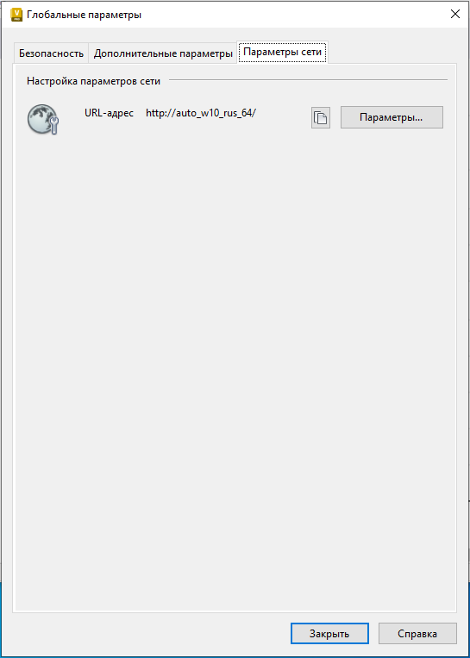Close the dialog with the X icon

coord(454,15)
